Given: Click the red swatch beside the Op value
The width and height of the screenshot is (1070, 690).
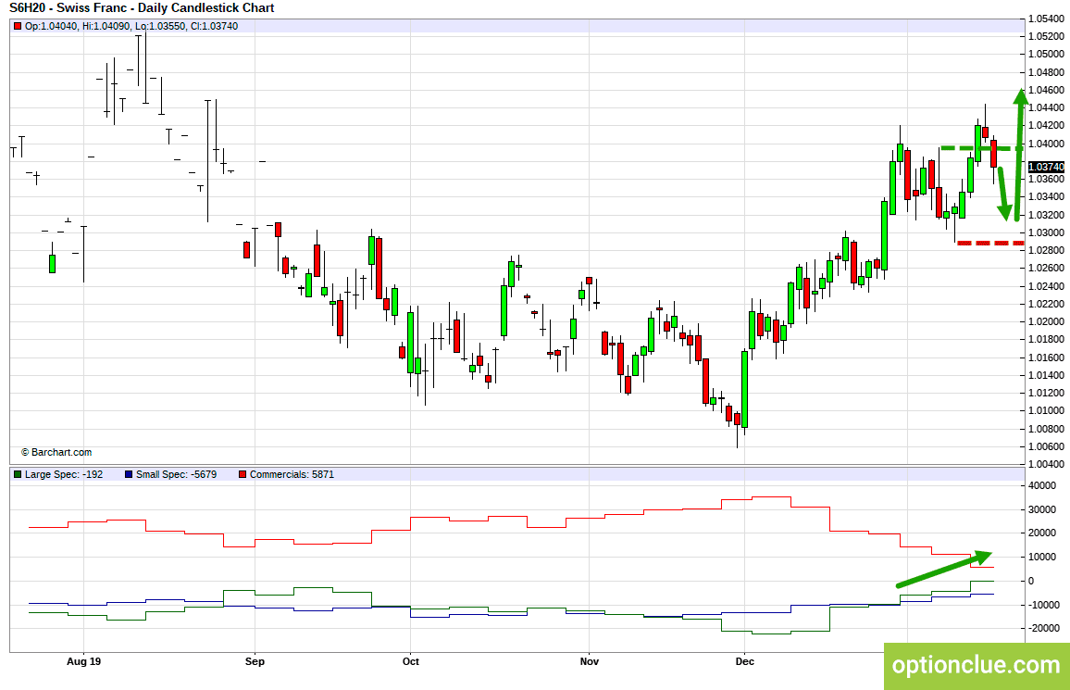Looking at the screenshot, I should pyautogui.click(x=18, y=26).
